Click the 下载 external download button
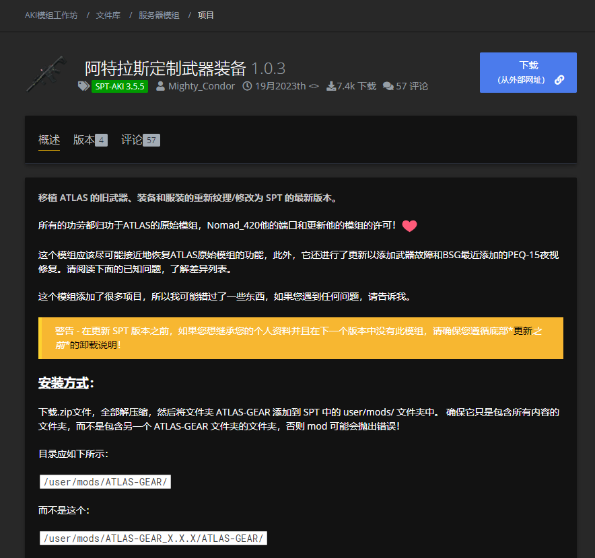Screen dimensions: 595x558 tap(528, 73)
